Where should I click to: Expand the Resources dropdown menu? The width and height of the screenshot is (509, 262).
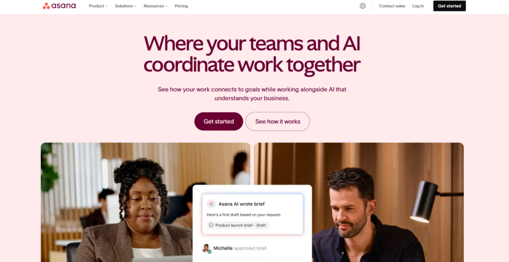coord(156,6)
